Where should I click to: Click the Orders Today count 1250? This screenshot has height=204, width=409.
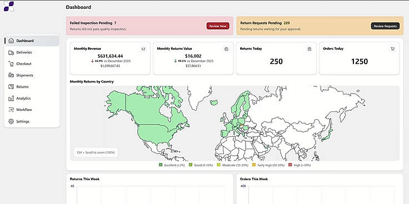[360, 62]
